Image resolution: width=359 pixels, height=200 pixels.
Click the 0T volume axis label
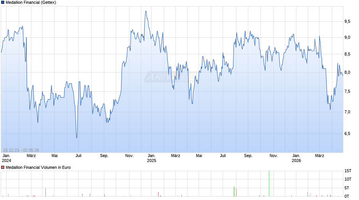pyautogui.click(x=347, y=196)
